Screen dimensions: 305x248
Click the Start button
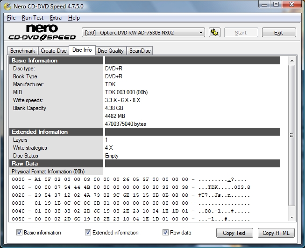pos(241,33)
